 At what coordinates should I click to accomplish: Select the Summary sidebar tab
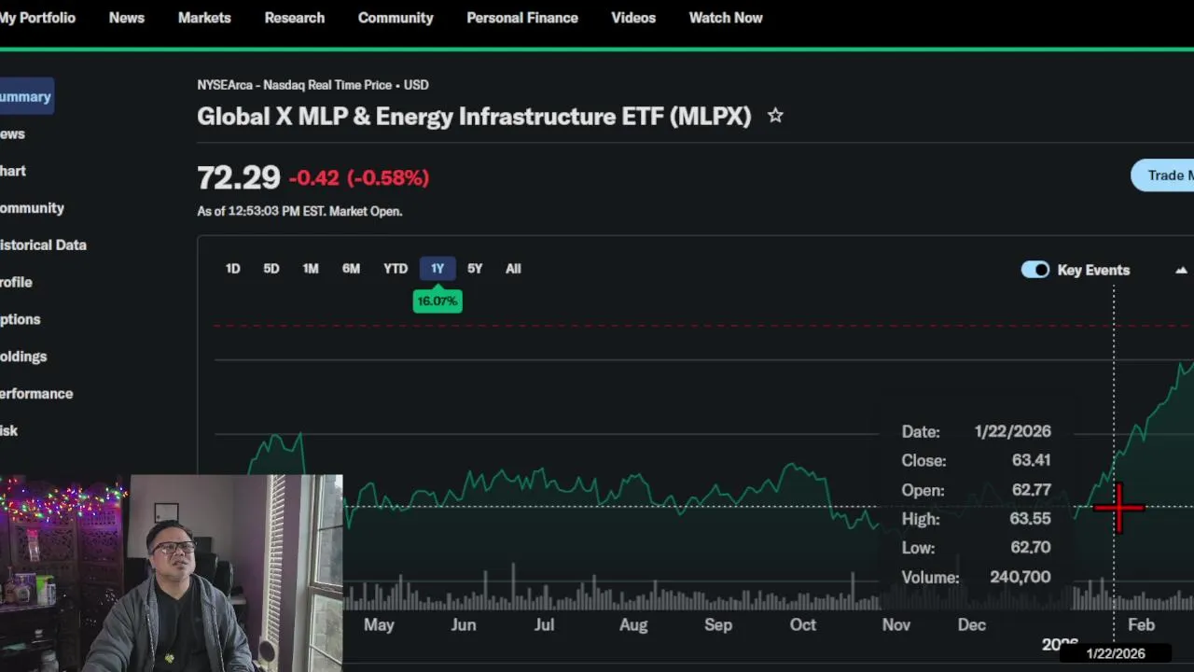click(26, 97)
